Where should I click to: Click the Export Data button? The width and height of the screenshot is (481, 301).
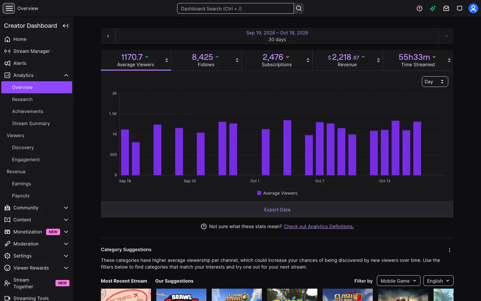277,210
